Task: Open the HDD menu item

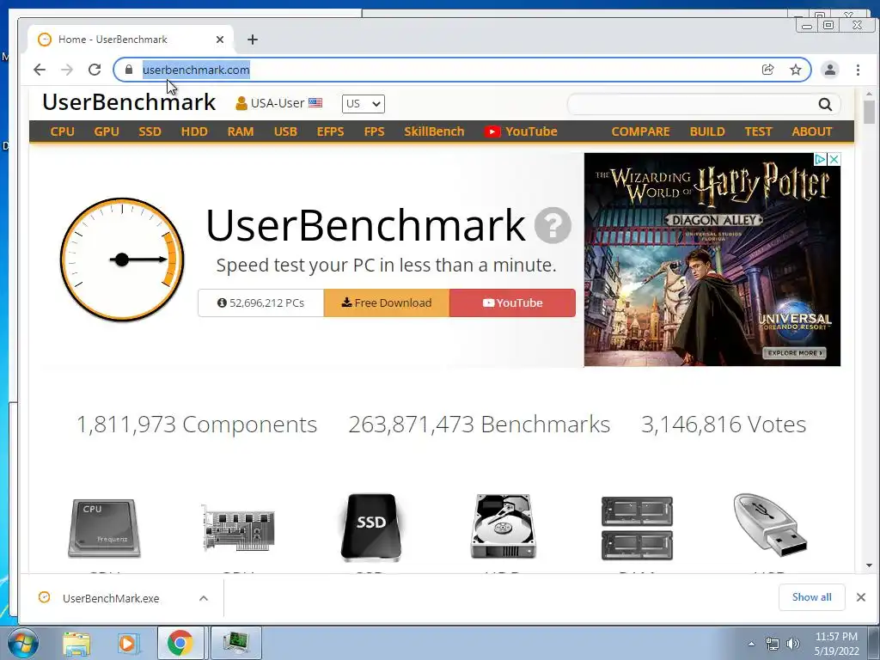Action: [194, 131]
